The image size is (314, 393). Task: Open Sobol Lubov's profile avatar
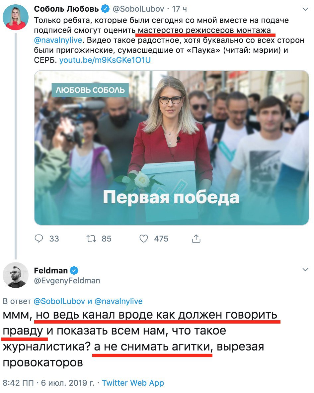click(x=16, y=17)
